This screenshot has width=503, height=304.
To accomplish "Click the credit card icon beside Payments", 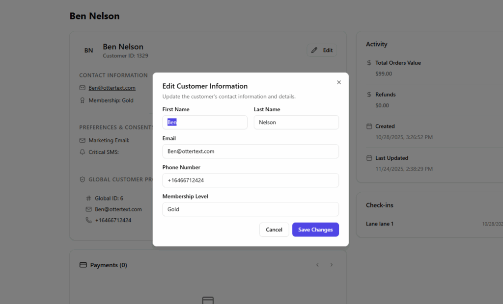I will click(83, 265).
